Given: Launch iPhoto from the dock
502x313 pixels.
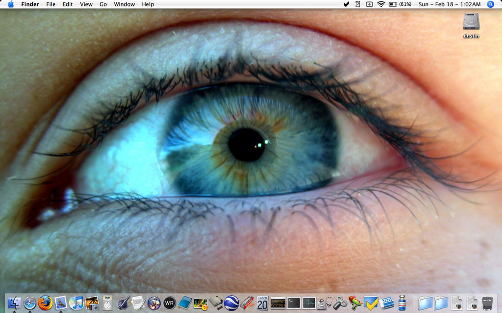Looking at the screenshot, I should click(92, 303).
